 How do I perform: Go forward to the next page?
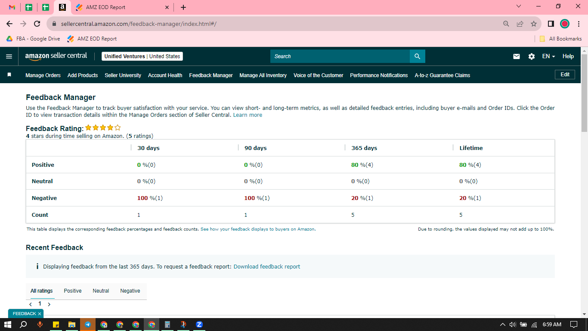(x=23, y=24)
